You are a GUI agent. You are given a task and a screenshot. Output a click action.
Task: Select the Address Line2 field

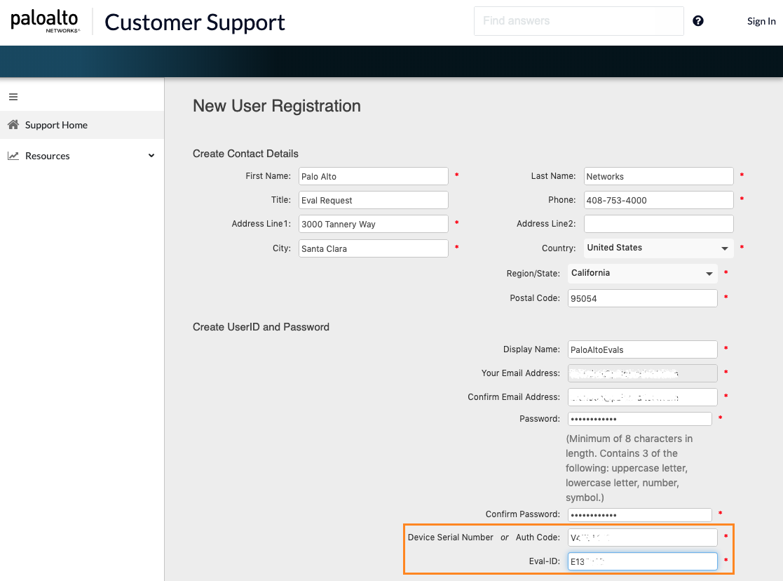pyautogui.click(x=658, y=224)
